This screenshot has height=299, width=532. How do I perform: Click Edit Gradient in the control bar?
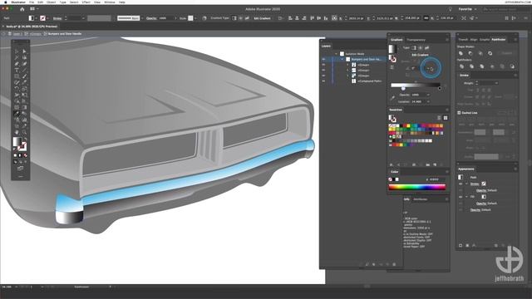click(x=263, y=18)
